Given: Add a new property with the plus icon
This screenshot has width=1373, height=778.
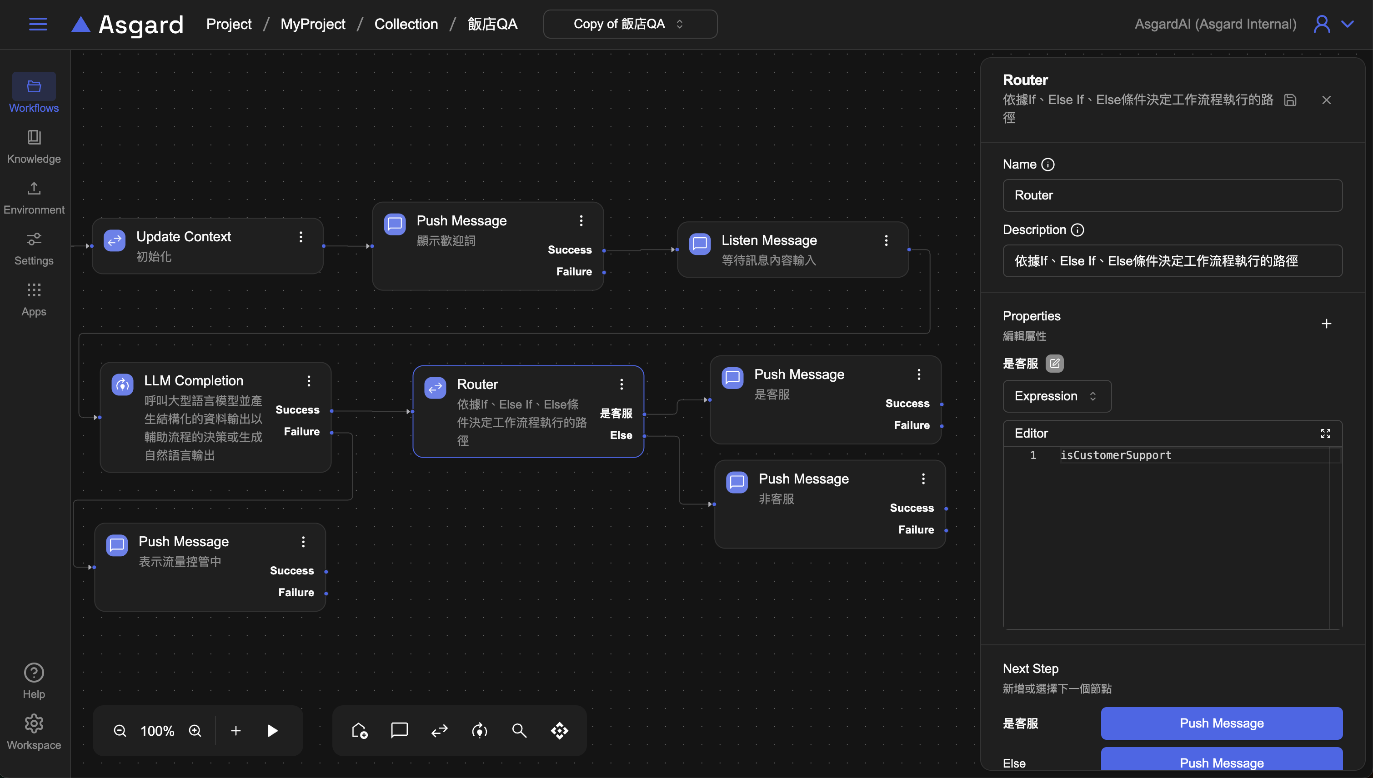Looking at the screenshot, I should point(1326,324).
